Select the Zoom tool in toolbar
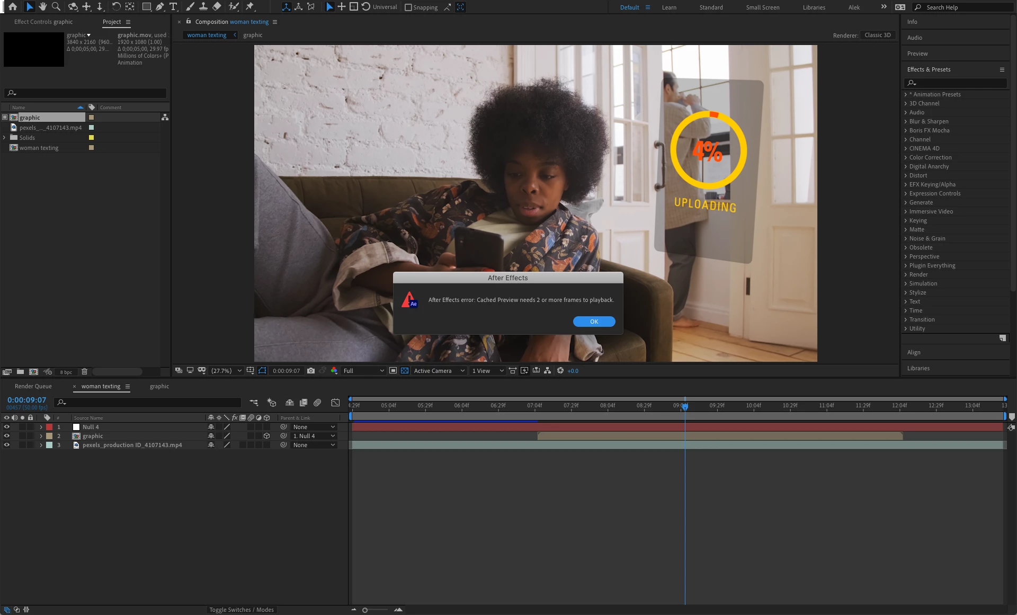The image size is (1017, 615). click(56, 7)
